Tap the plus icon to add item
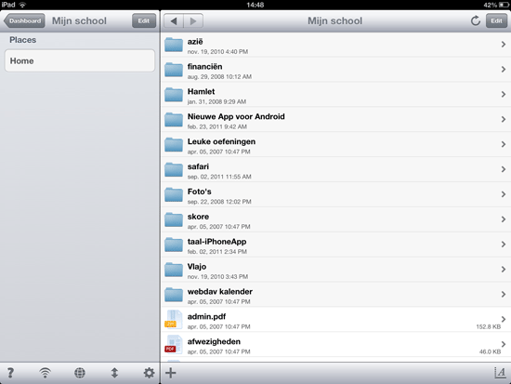Viewport: 511px width, 384px height. pyautogui.click(x=170, y=373)
